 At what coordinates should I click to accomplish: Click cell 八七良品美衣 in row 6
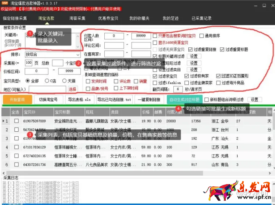tap(97, 165)
